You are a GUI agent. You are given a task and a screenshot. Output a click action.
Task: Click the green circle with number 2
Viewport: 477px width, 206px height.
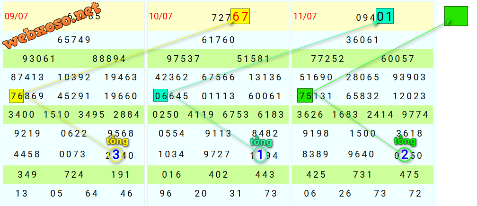(404, 155)
